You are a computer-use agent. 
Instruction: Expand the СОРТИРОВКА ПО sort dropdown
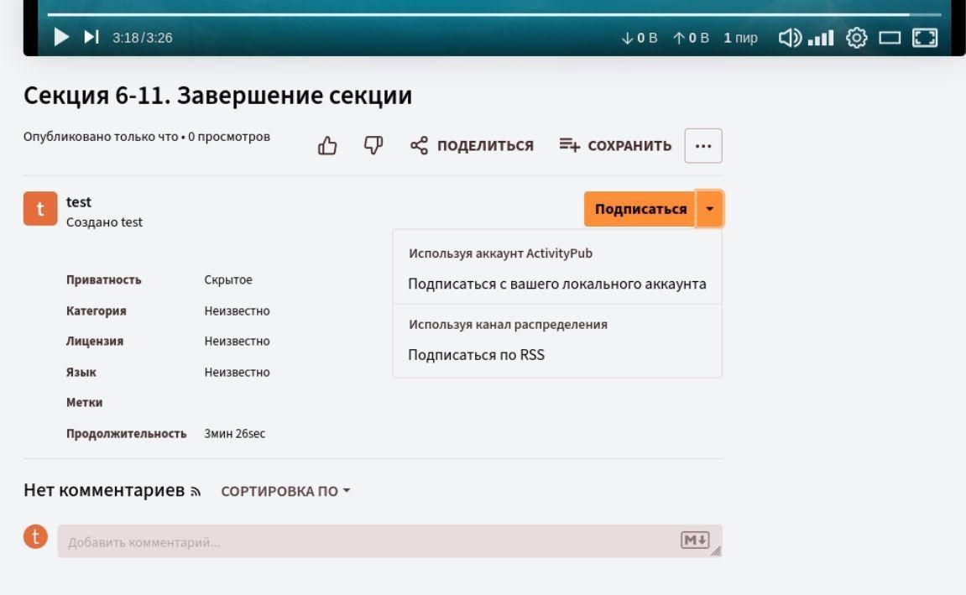pyautogui.click(x=285, y=491)
